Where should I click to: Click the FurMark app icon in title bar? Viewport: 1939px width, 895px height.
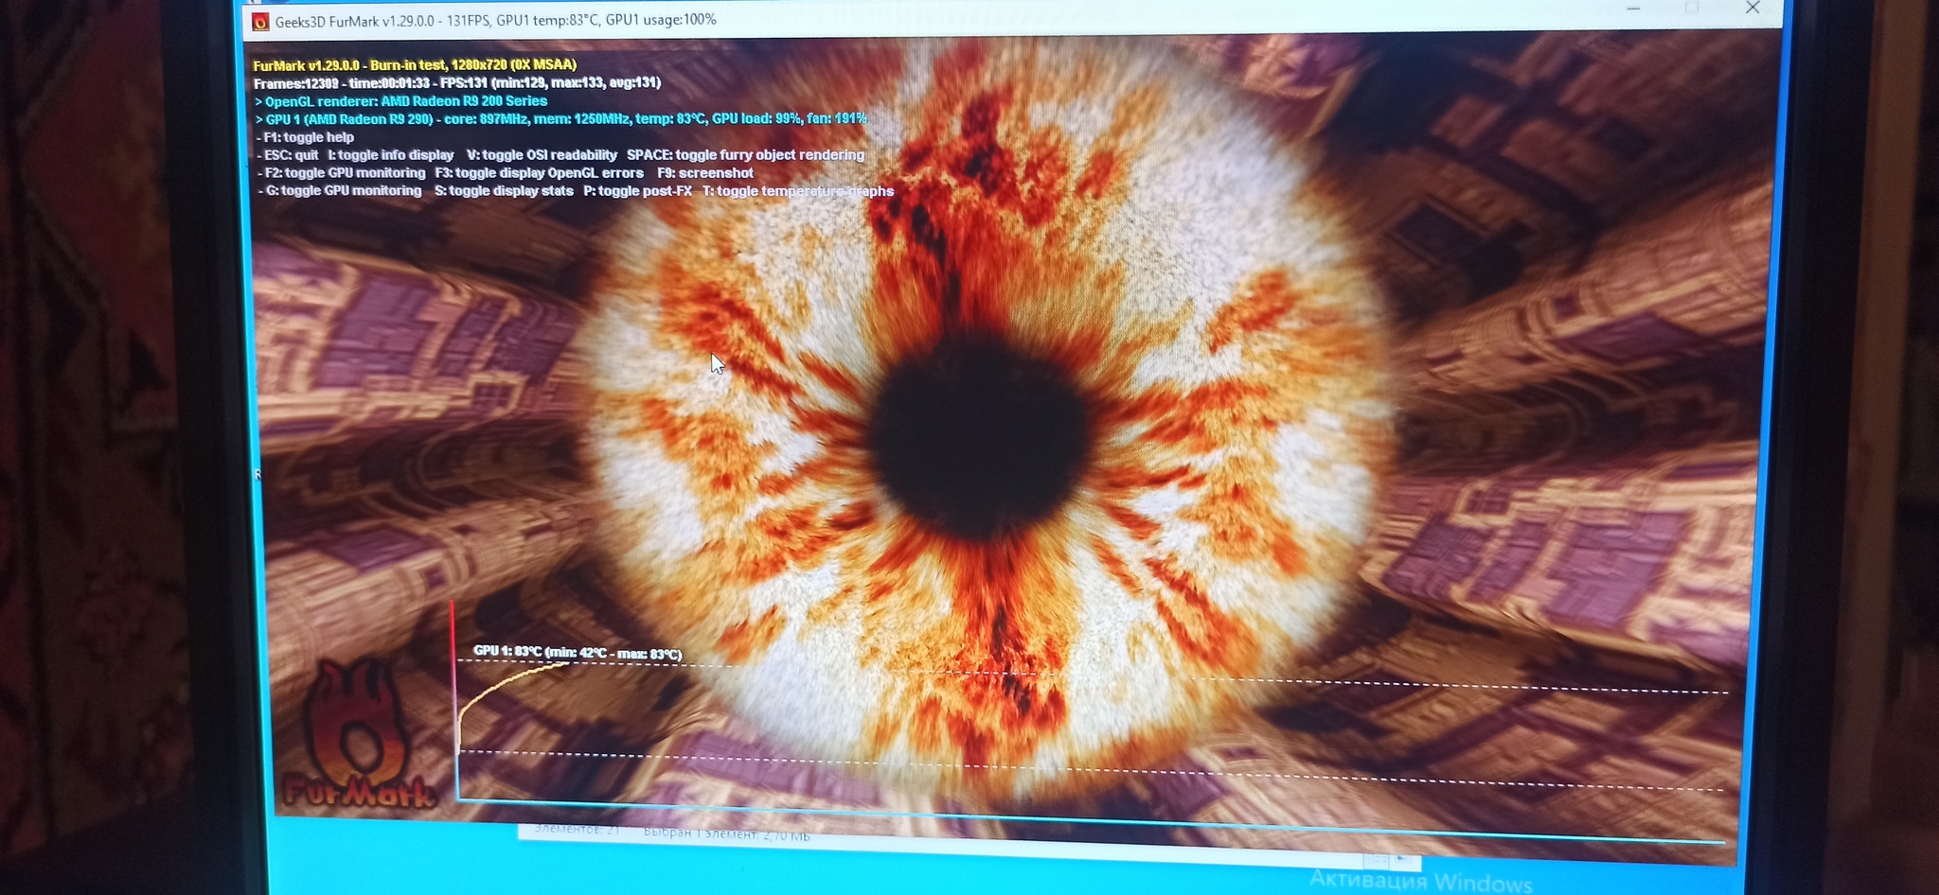coord(260,22)
